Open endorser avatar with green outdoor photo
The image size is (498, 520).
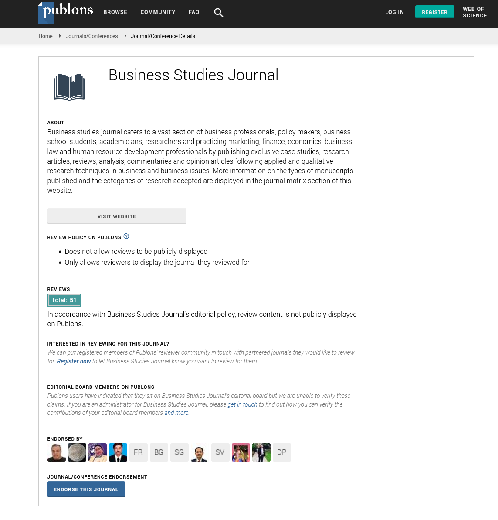261,452
